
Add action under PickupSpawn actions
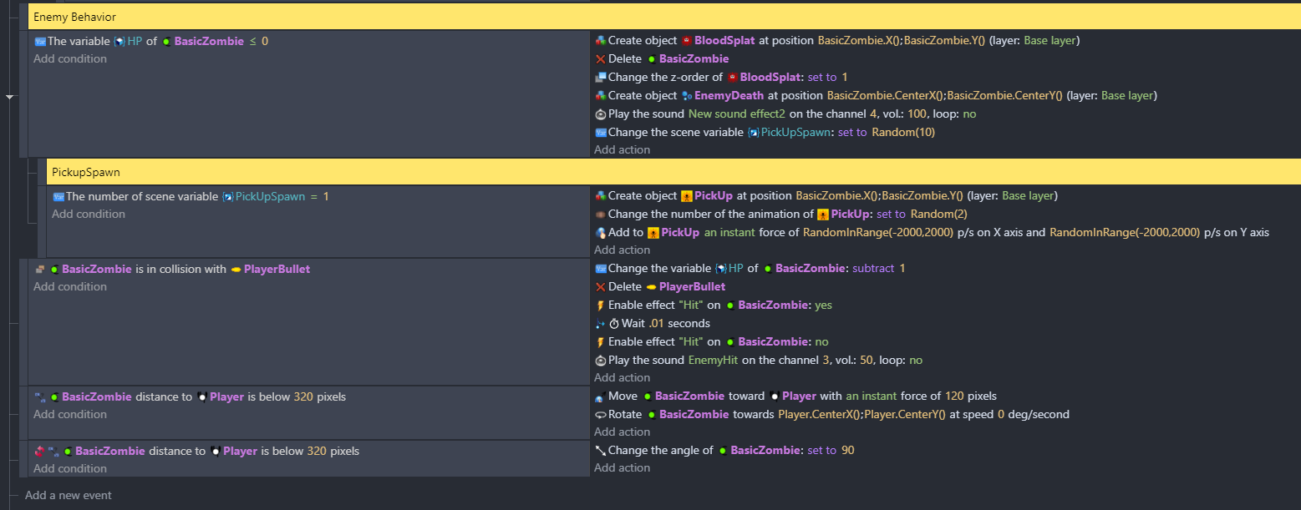point(622,250)
